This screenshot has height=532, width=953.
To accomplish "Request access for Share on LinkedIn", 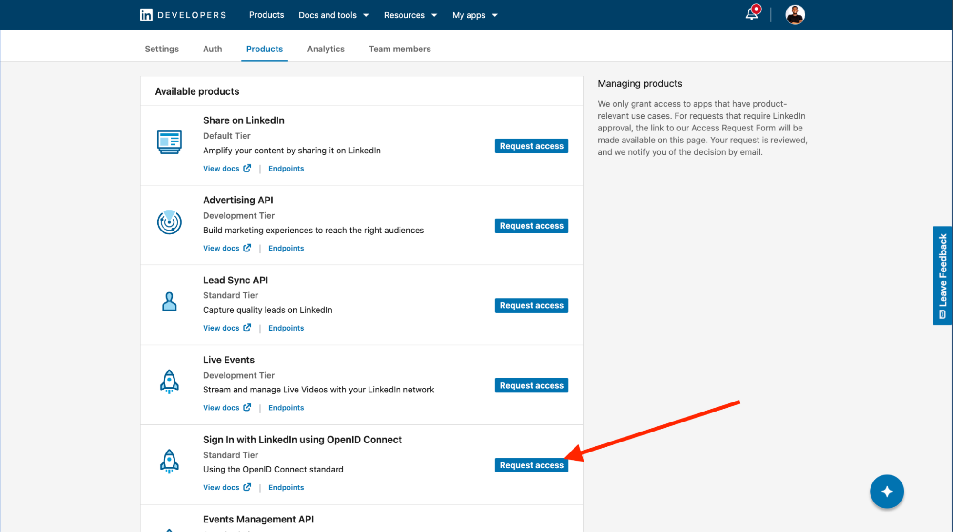I will tap(532, 146).
